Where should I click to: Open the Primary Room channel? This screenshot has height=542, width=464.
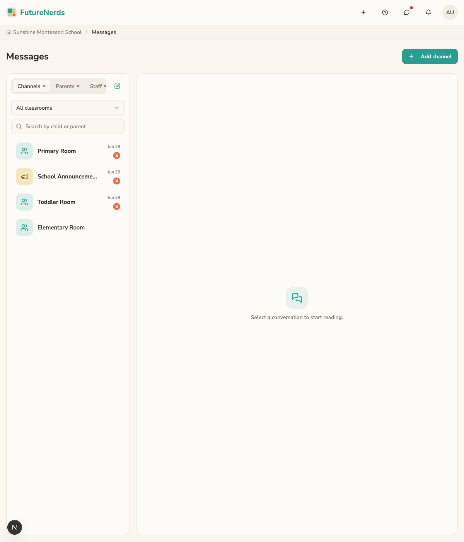[x=68, y=151]
